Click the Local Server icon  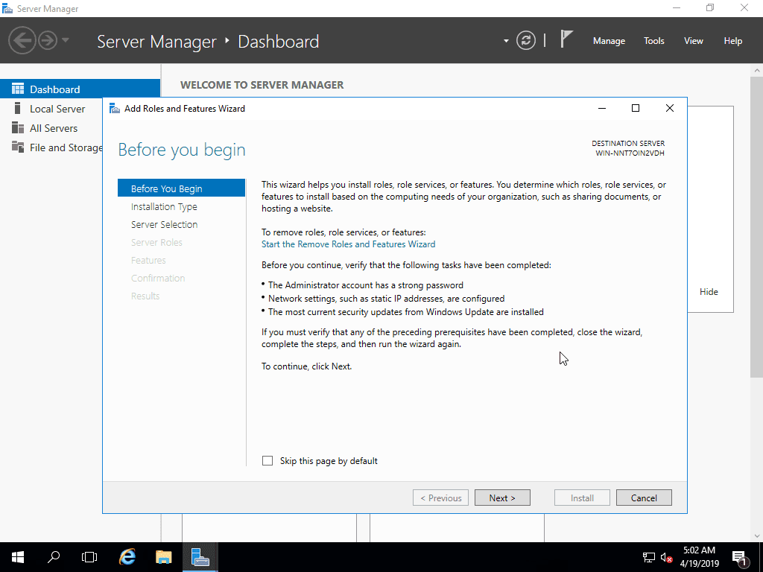(18, 108)
